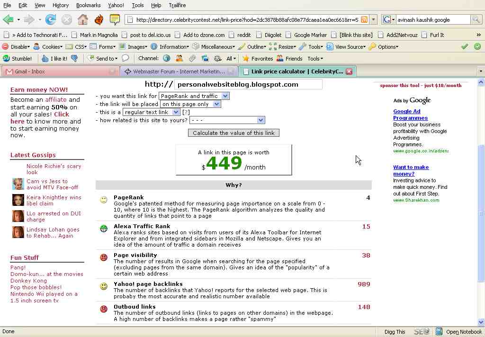485x337 pixels.
Task: Open Nicole Richie's scary look gossip link
Action: 54,169
